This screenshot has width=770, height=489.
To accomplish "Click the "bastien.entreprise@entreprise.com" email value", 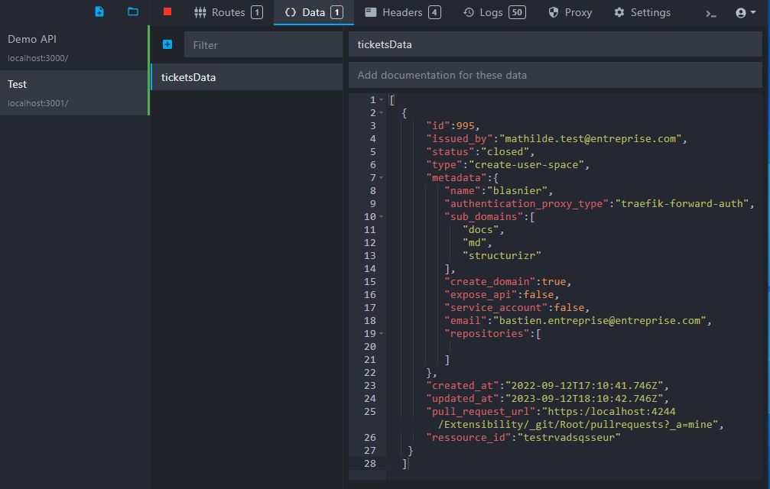I will (599, 321).
